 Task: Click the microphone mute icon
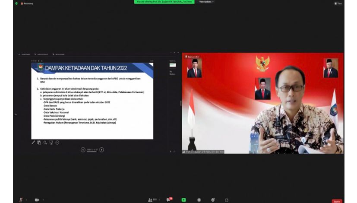[x=20, y=200]
